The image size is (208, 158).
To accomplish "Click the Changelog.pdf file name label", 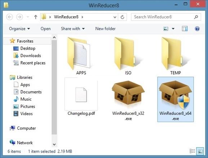I will click(81, 113).
